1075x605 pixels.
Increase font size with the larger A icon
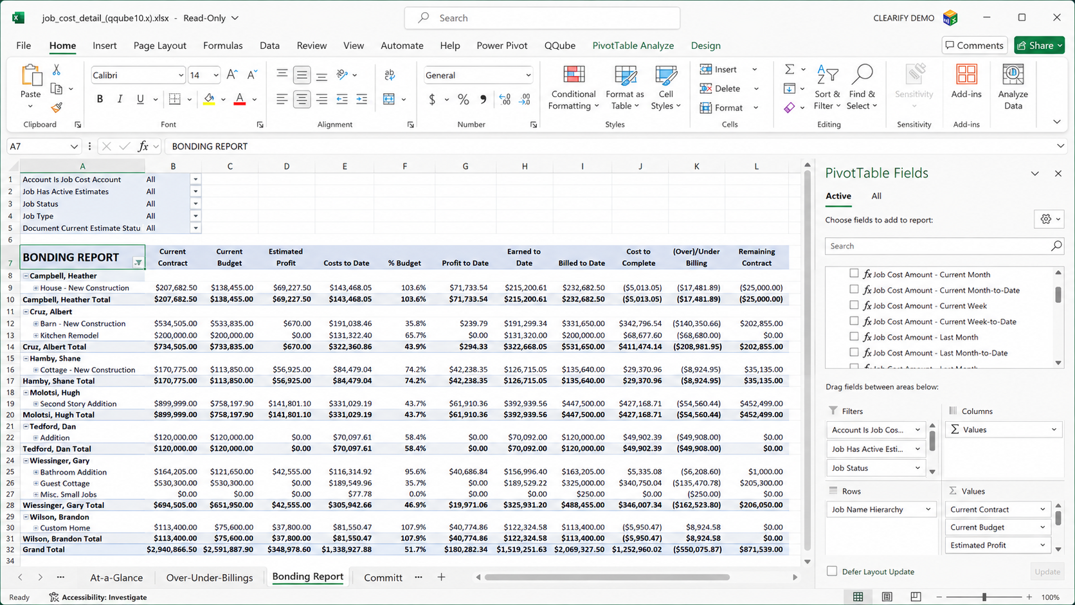[232, 75]
